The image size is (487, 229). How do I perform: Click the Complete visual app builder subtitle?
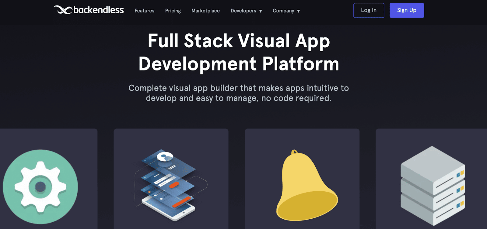click(239, 93)
